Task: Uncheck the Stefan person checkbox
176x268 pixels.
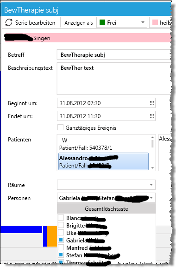Action: pyautogui.click(x=61, y=255)
